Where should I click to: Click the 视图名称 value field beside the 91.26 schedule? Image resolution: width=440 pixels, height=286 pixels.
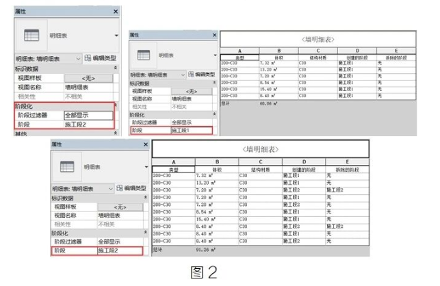pyautogui.click(x=120, y=216)
